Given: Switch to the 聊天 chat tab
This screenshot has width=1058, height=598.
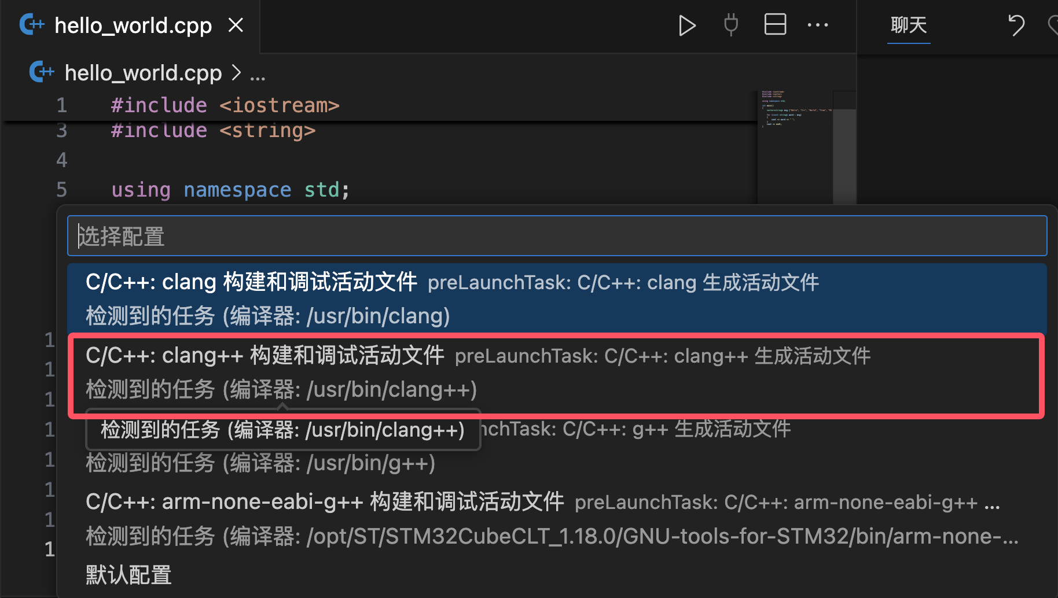Looking at the screenshot, I should coord(908,25).
